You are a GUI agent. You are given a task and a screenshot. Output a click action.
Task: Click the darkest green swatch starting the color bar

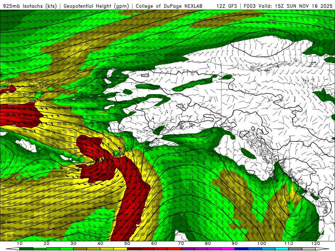(x=26, y=249)
